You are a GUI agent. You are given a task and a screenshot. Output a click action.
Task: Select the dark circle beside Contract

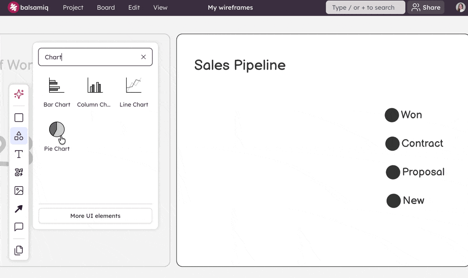392,144
